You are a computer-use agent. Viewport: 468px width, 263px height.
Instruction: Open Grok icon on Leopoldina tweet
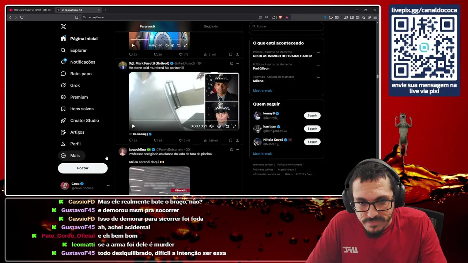231,149
